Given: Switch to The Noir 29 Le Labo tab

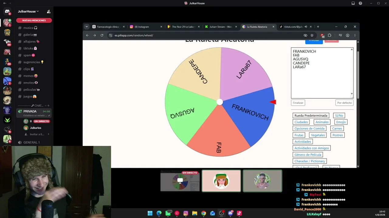Looking at the screenshot, I should click(184, 27).
